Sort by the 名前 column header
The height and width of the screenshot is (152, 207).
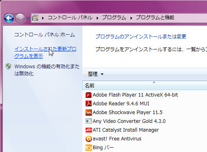click(x=145, y=86)
